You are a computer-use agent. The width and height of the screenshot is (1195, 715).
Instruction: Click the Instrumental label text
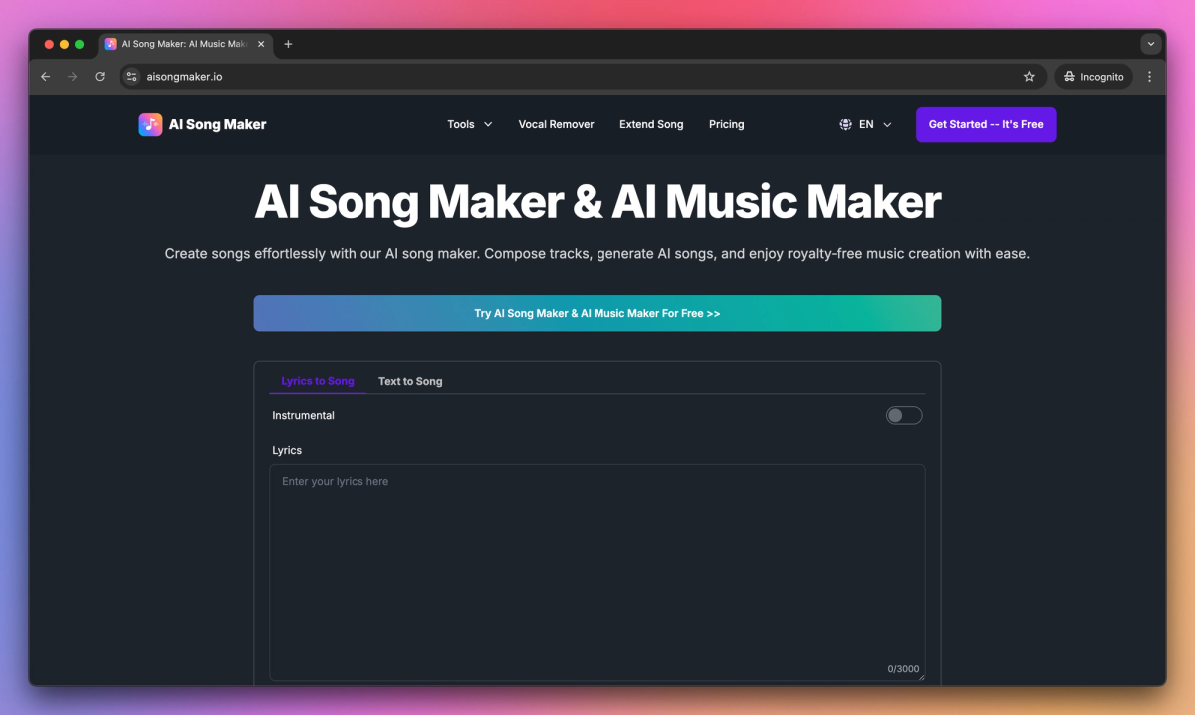coord(303,415)
